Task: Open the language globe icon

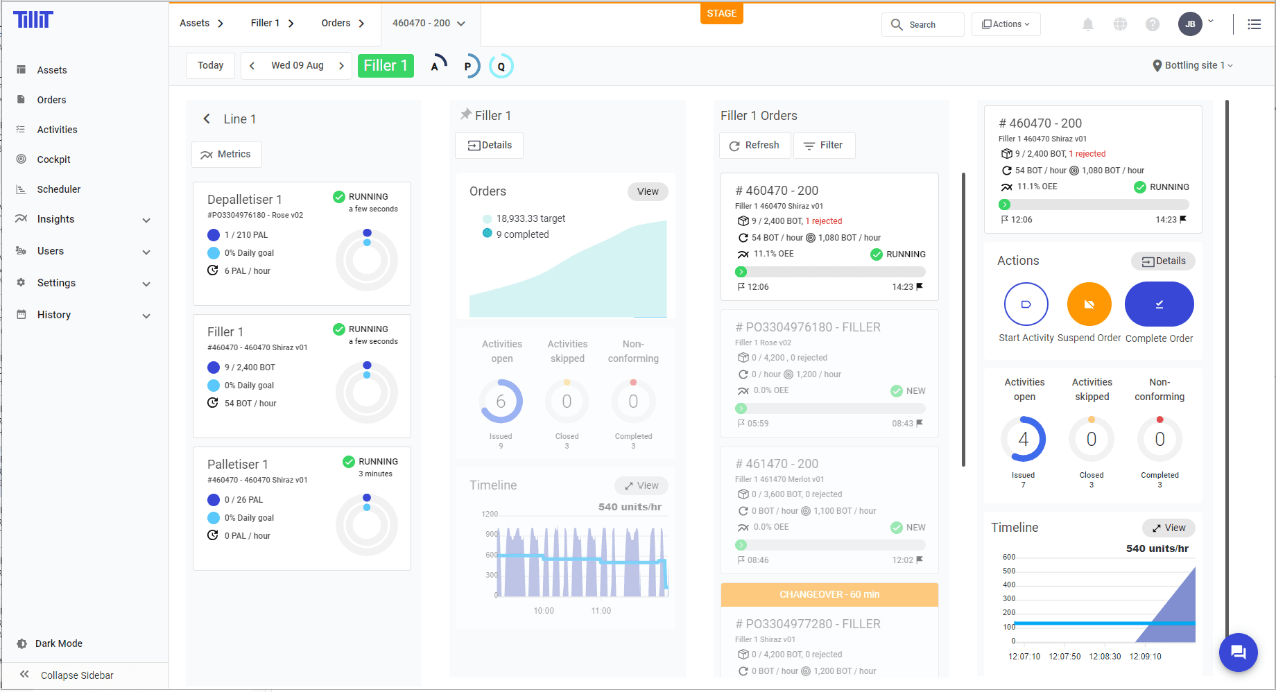Action: 1120,24
